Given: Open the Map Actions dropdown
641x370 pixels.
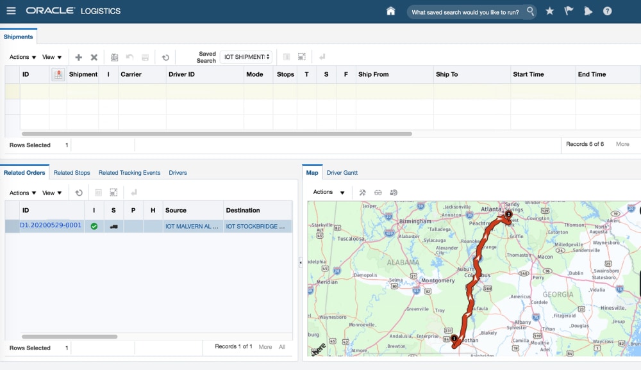Looking at the screenshot, I should tap(329, 193).
